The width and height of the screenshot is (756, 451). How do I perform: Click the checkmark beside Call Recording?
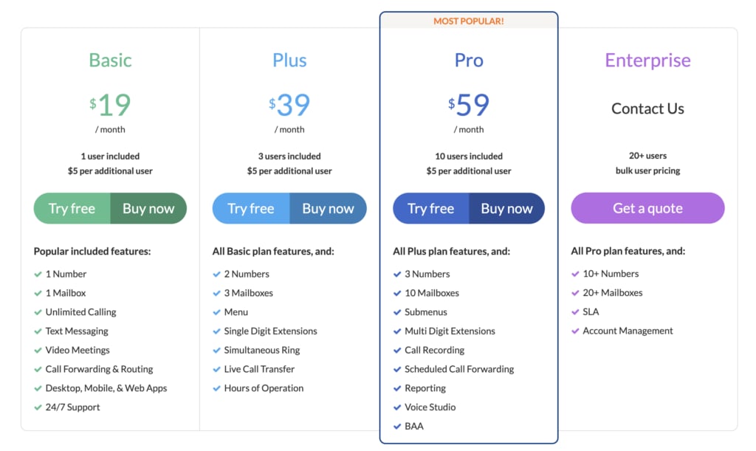pyautogui.click(x=397, y=351)
